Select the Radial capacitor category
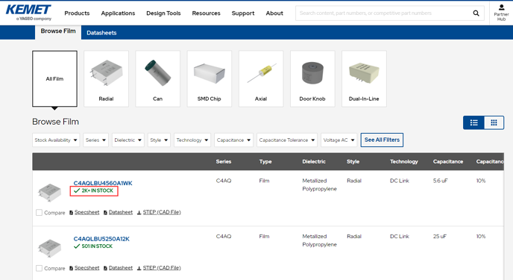513x280 pixels. coord(106,78)
